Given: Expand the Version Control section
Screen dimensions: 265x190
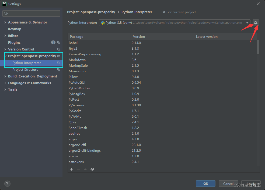Looking at the screenshot, I should click(x=5, y=49).
